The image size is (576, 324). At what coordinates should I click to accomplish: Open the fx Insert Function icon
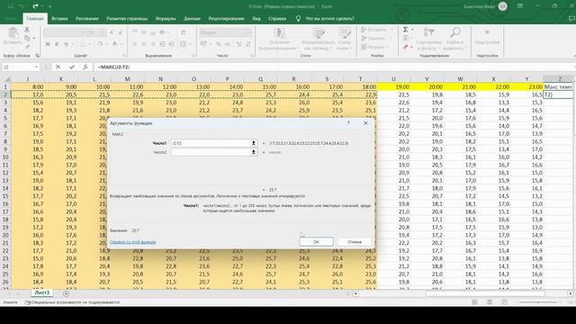85,67
